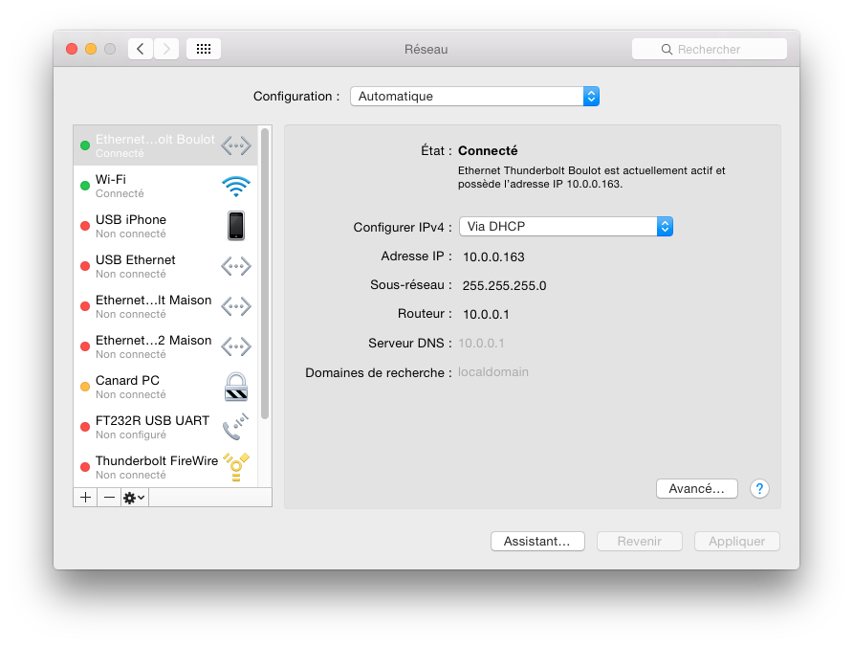
Task: Go forward with the right arrow button
Action: coord(166,49)
